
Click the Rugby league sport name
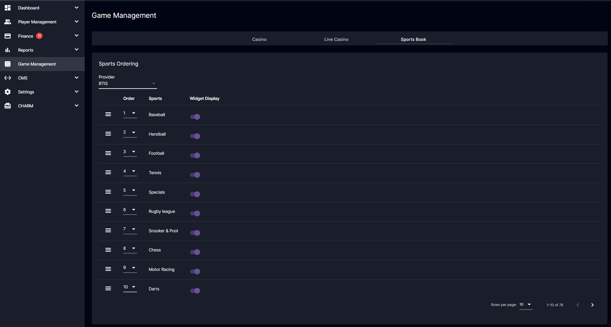click(162, 212)
